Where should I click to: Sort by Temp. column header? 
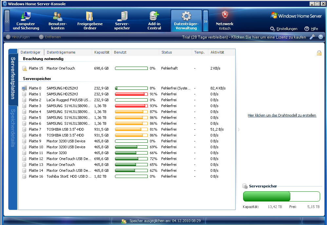[x=200, y=52]
